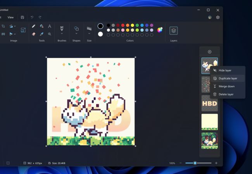Choose Hide layer from context menu

(x=228, y=70)
